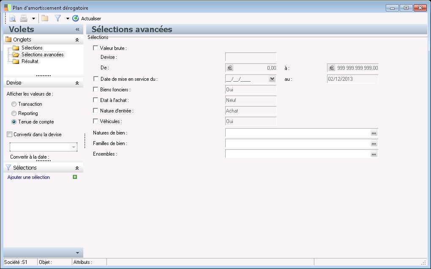Check the Valeur brute checkbox
This screenshot has width=431, height=269.
tap(95, 48)
